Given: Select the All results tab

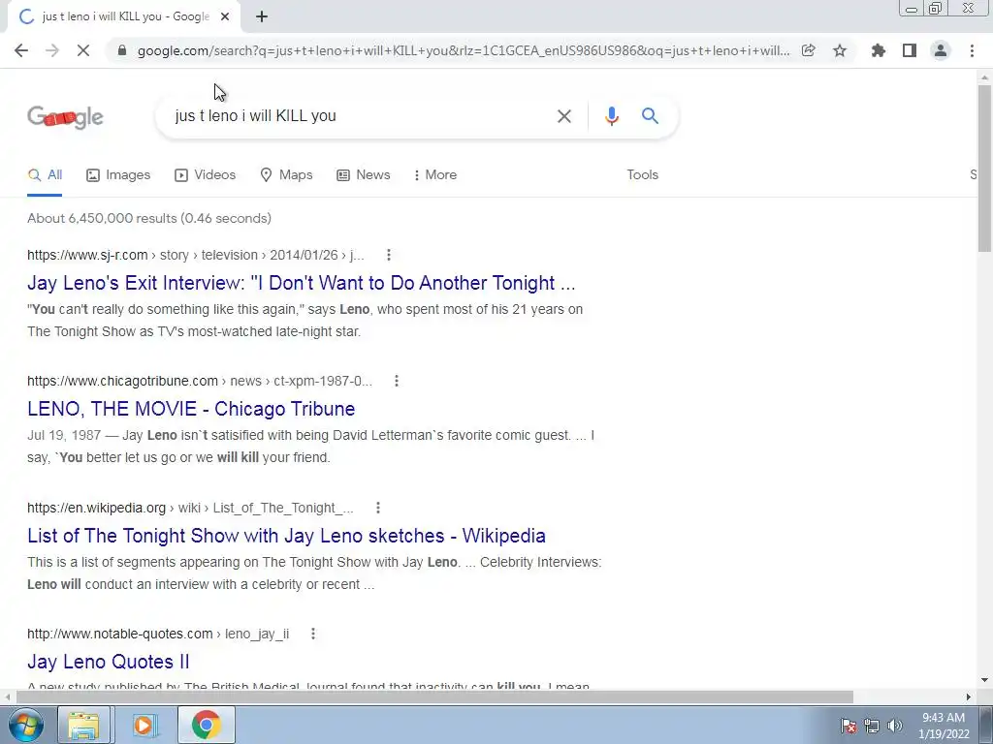Looking at the screenshot, I should pos(45,175).
